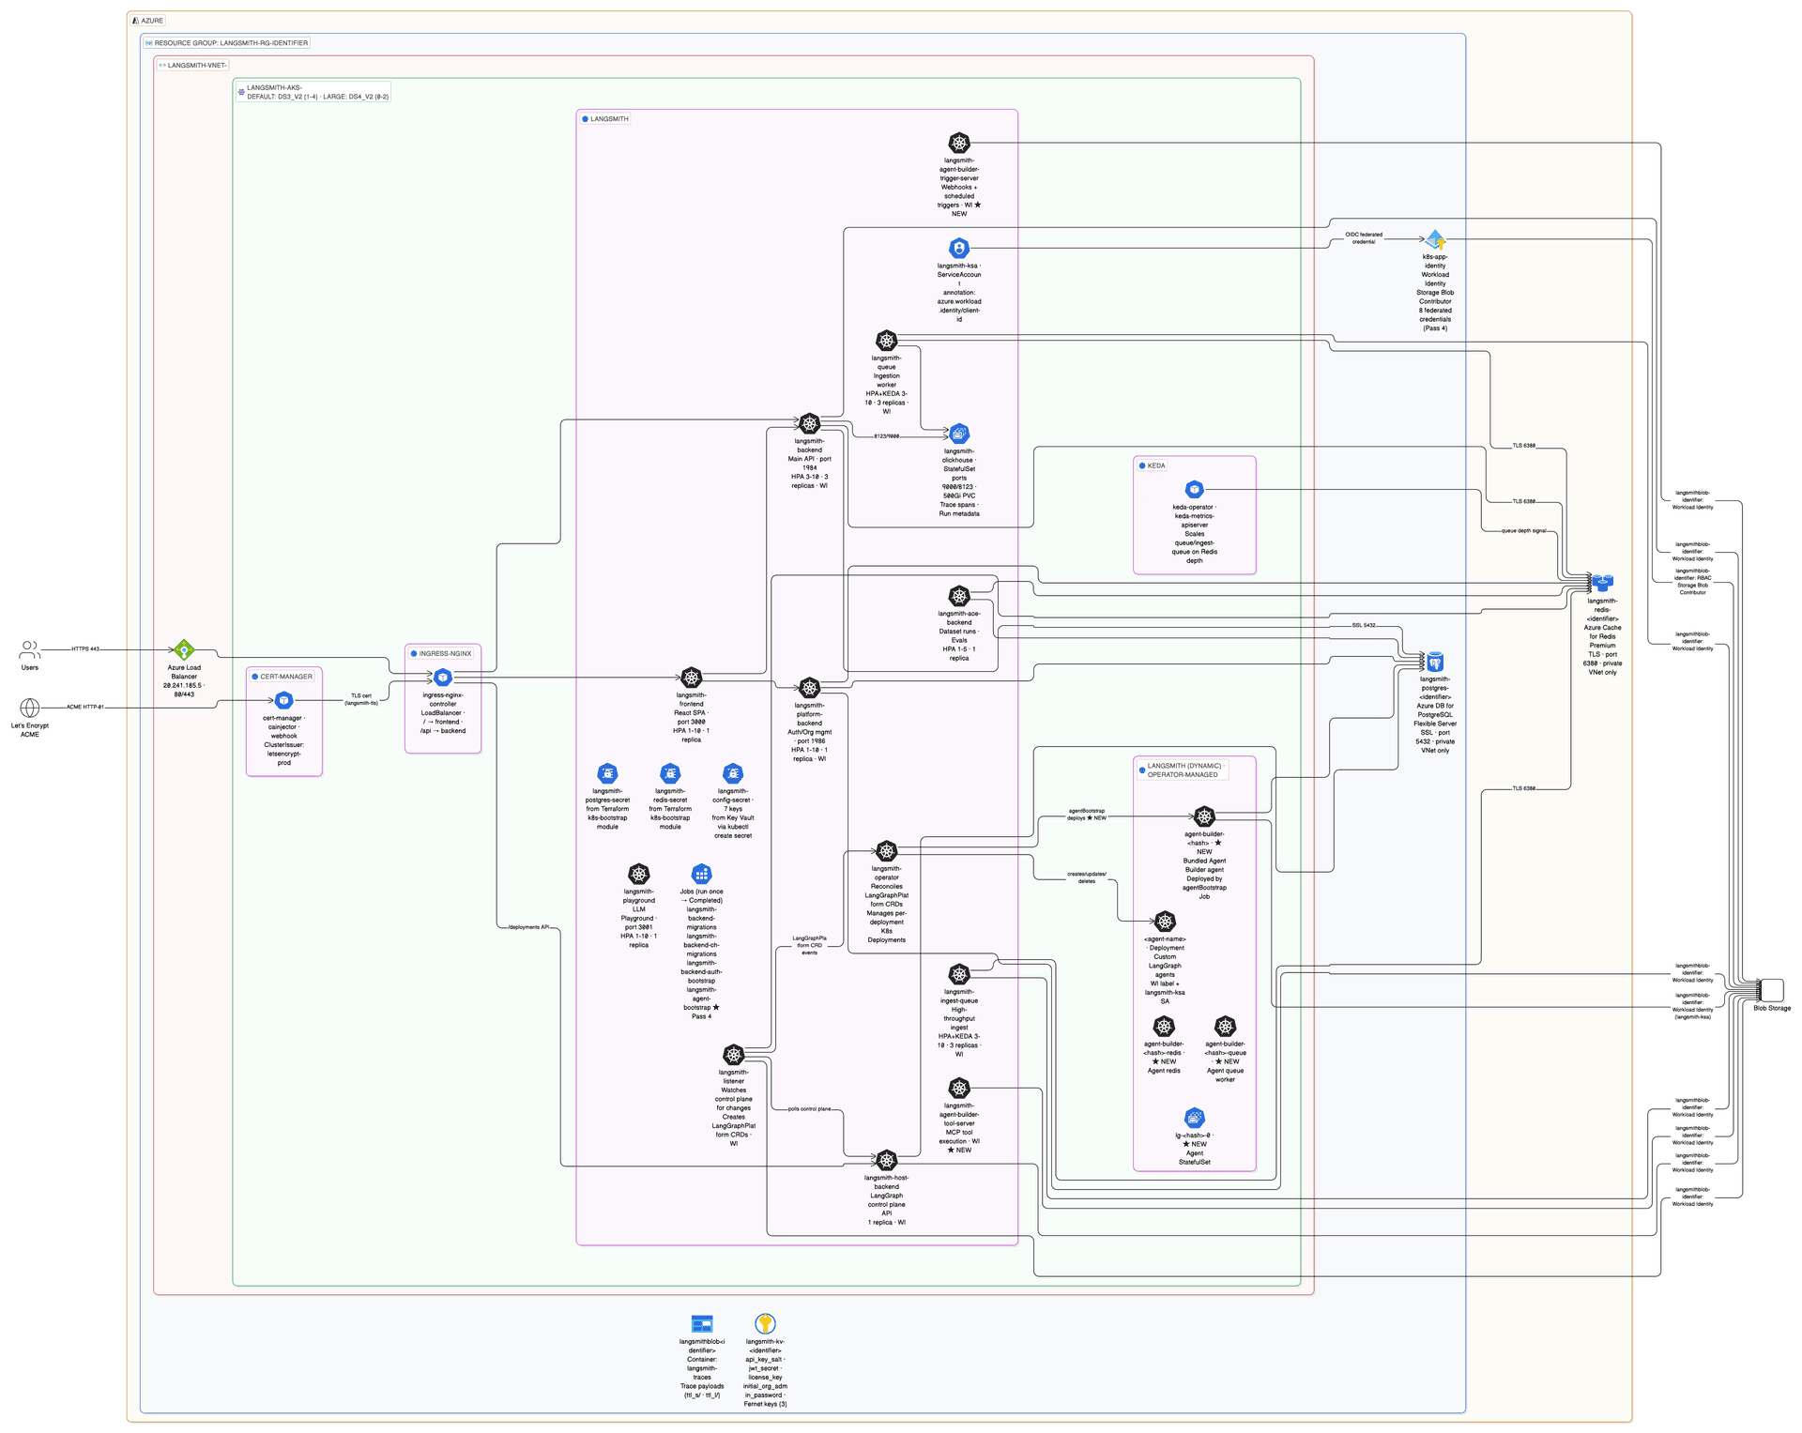Select the langsmith-redis-secret icon
This screenshot has height=1433, width=1802.
coord(670,773)
